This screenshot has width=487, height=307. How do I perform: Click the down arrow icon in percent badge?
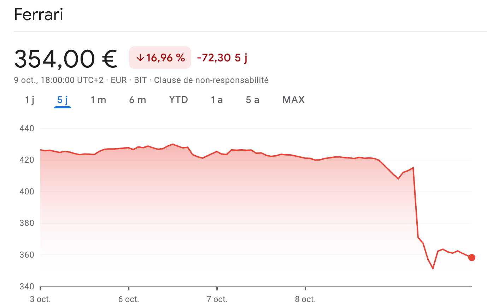click(x=140, y=58)
